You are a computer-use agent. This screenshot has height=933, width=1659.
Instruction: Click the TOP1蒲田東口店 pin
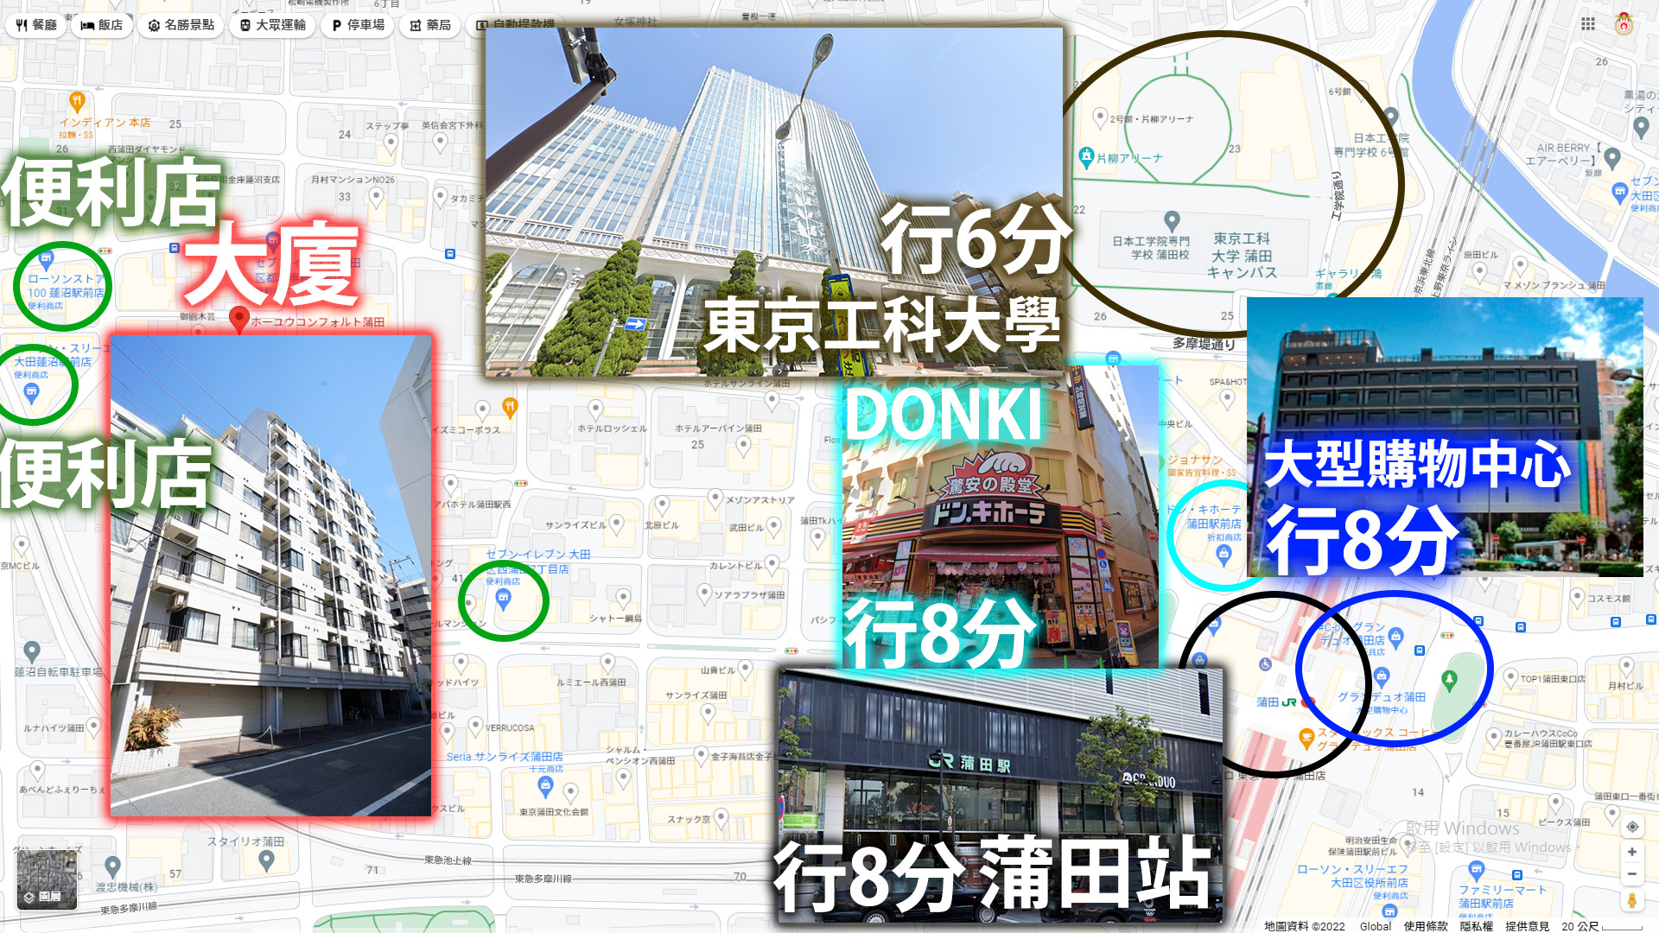[1510, 676]
